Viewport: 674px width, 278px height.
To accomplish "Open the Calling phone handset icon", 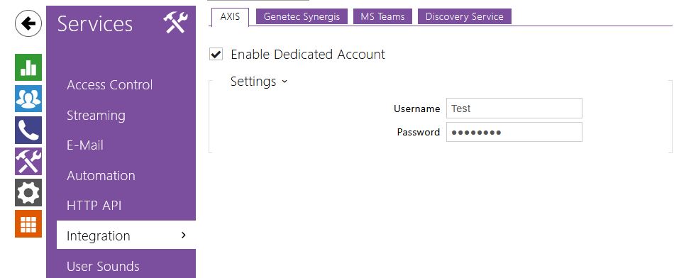I will click(28, 130).
